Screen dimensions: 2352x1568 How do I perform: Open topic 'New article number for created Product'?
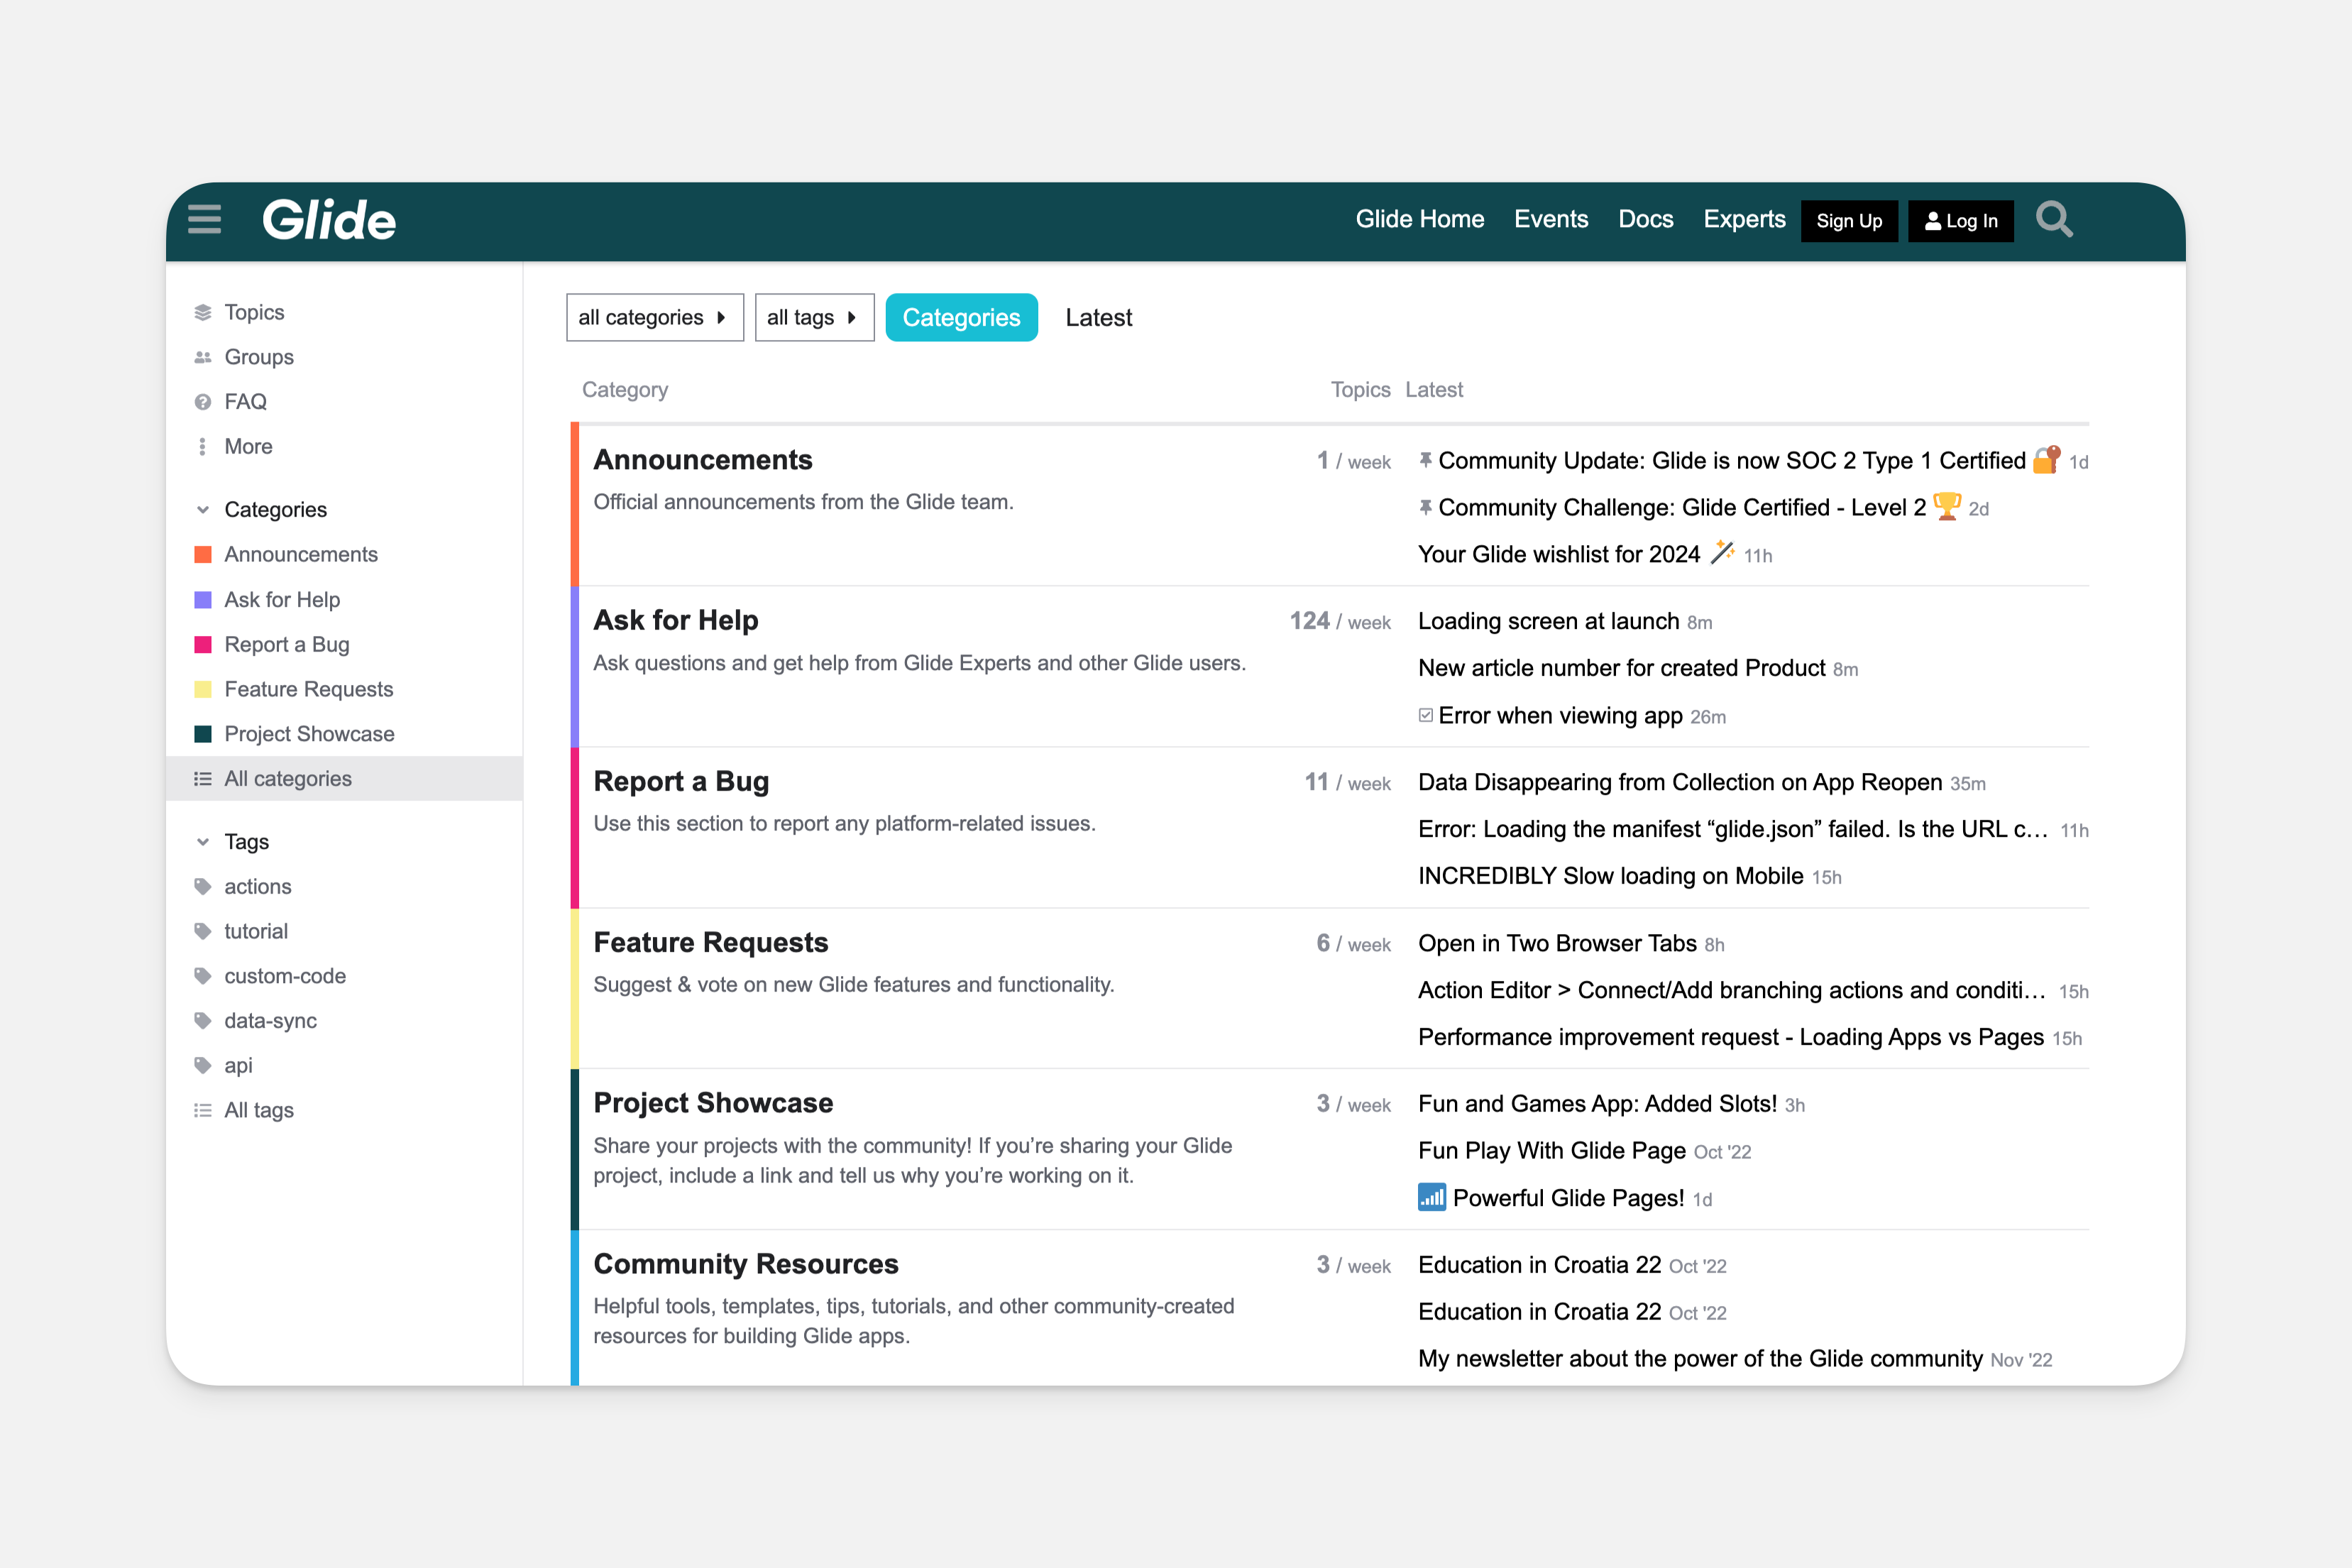click(1621, 668)
